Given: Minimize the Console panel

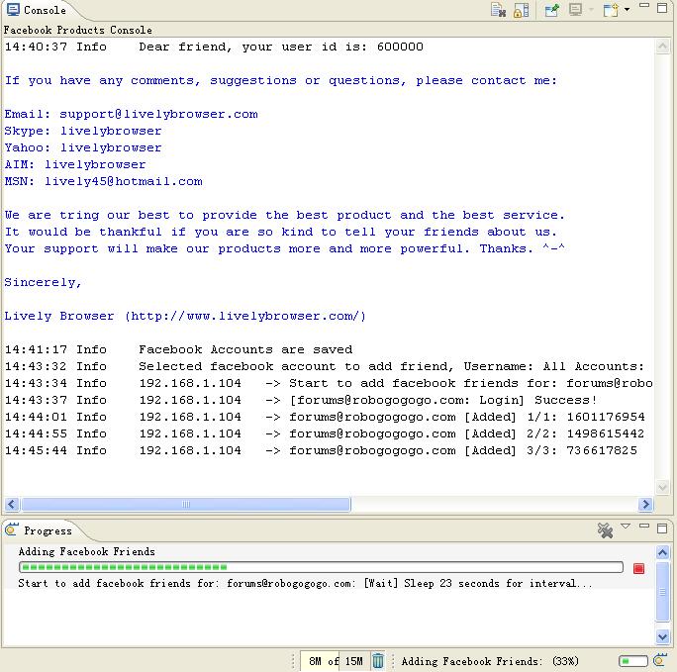Looking at the screenshot, I should pyautogui.click(x=644, y=6).
